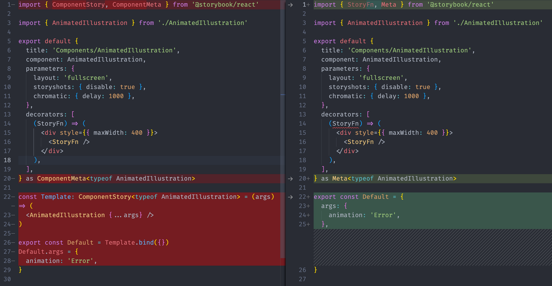
Task: Click chromatic delay value 1000 in right pane
Action: coord(412,96)
